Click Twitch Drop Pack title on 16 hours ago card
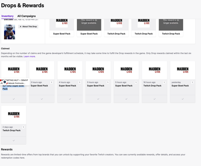 pyautogui.click(x=152, y=86)
